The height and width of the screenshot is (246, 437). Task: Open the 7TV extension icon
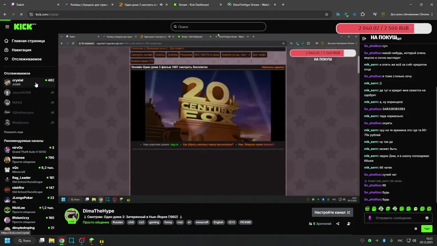coord(338,14)
